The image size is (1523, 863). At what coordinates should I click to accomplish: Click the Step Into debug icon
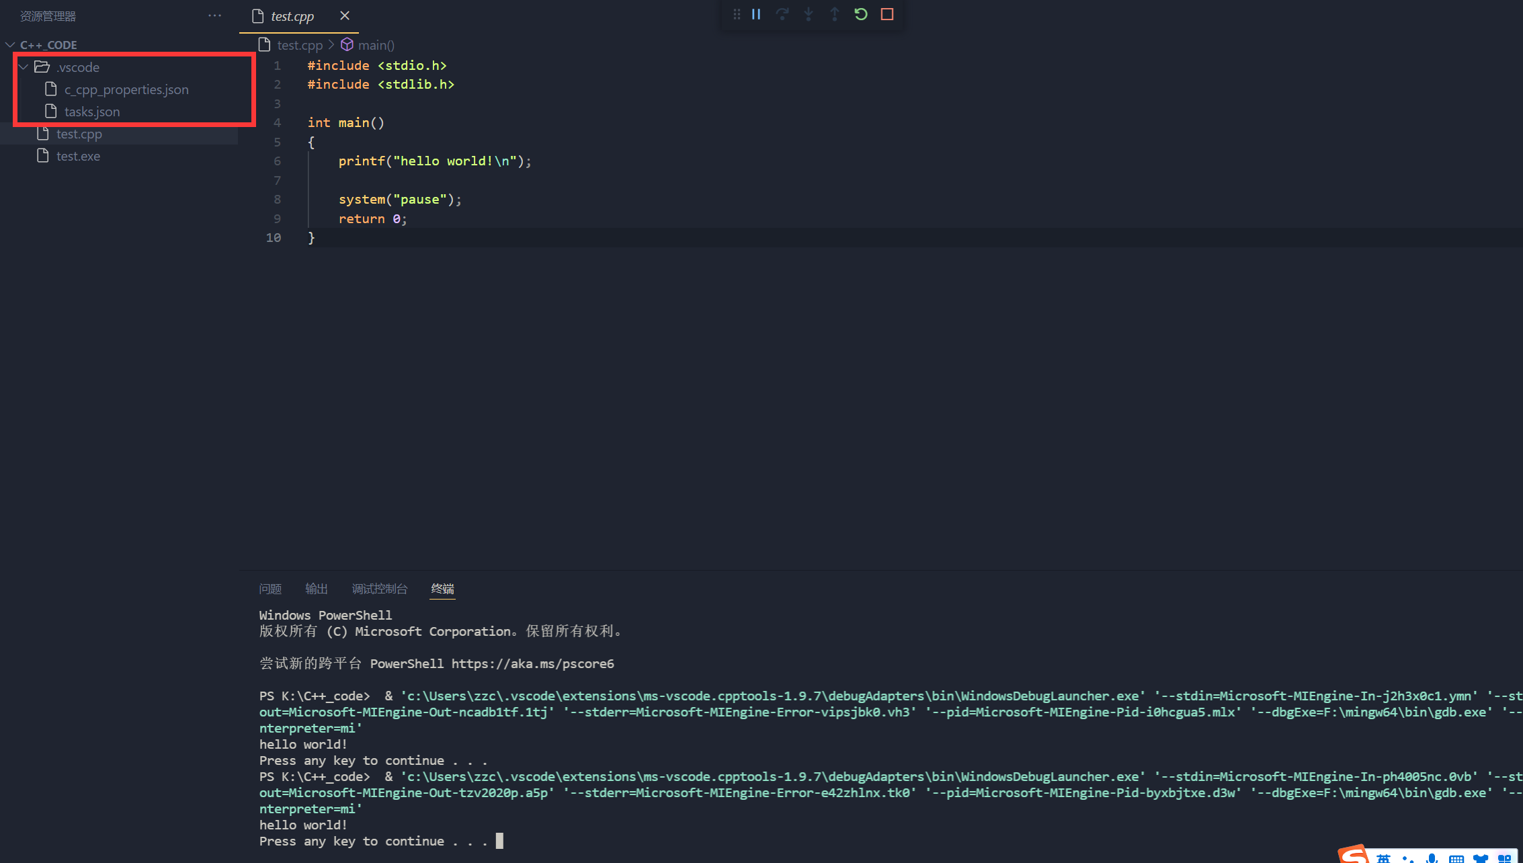[x=809, y=14]
